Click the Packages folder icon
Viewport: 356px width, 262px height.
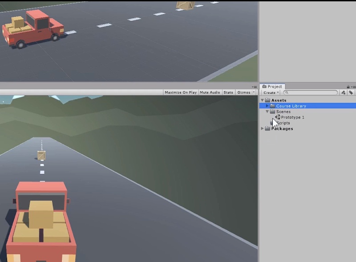(x=267, y=129)
